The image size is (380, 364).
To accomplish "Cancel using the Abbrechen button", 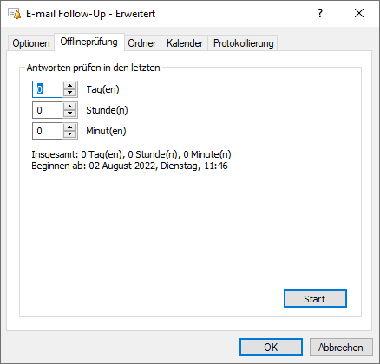I will coord(341,347).
